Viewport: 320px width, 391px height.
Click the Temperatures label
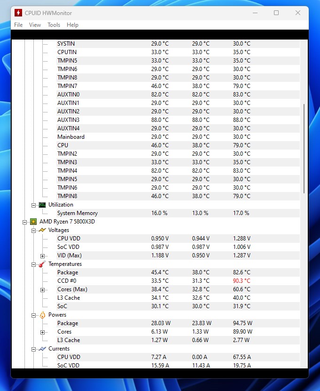pyautogui.click(x=65, y=264)
